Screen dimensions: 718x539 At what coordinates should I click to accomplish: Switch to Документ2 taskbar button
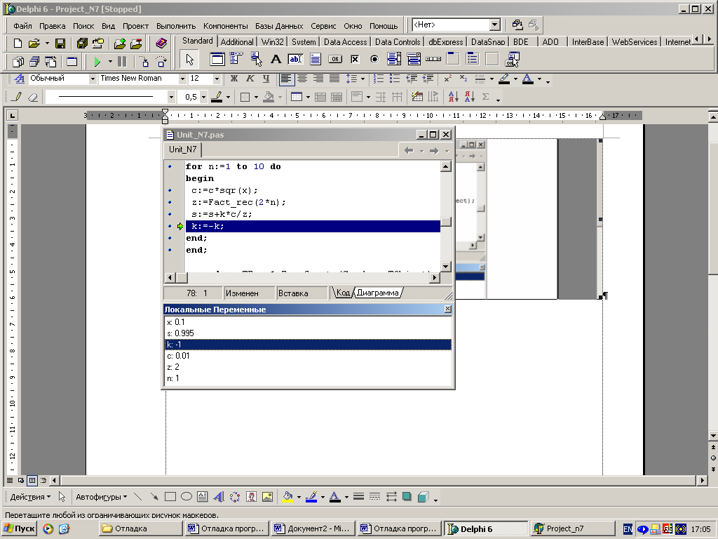pyautogui.click(x=313, y=528)
